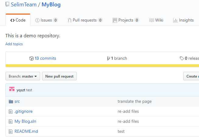Open the latest commit message test

click(29, 90)
